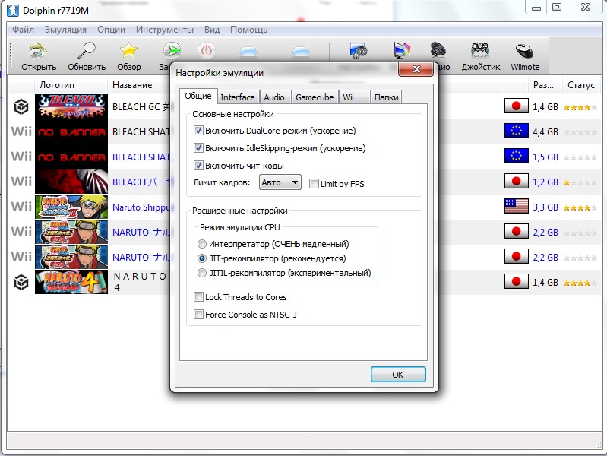Click the colorful monitor graphics icon

[401, 51]
